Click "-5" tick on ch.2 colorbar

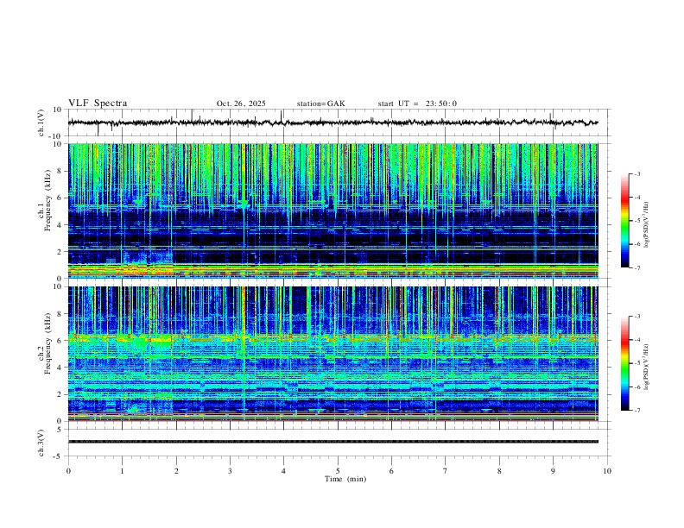[x=636, y=363]
